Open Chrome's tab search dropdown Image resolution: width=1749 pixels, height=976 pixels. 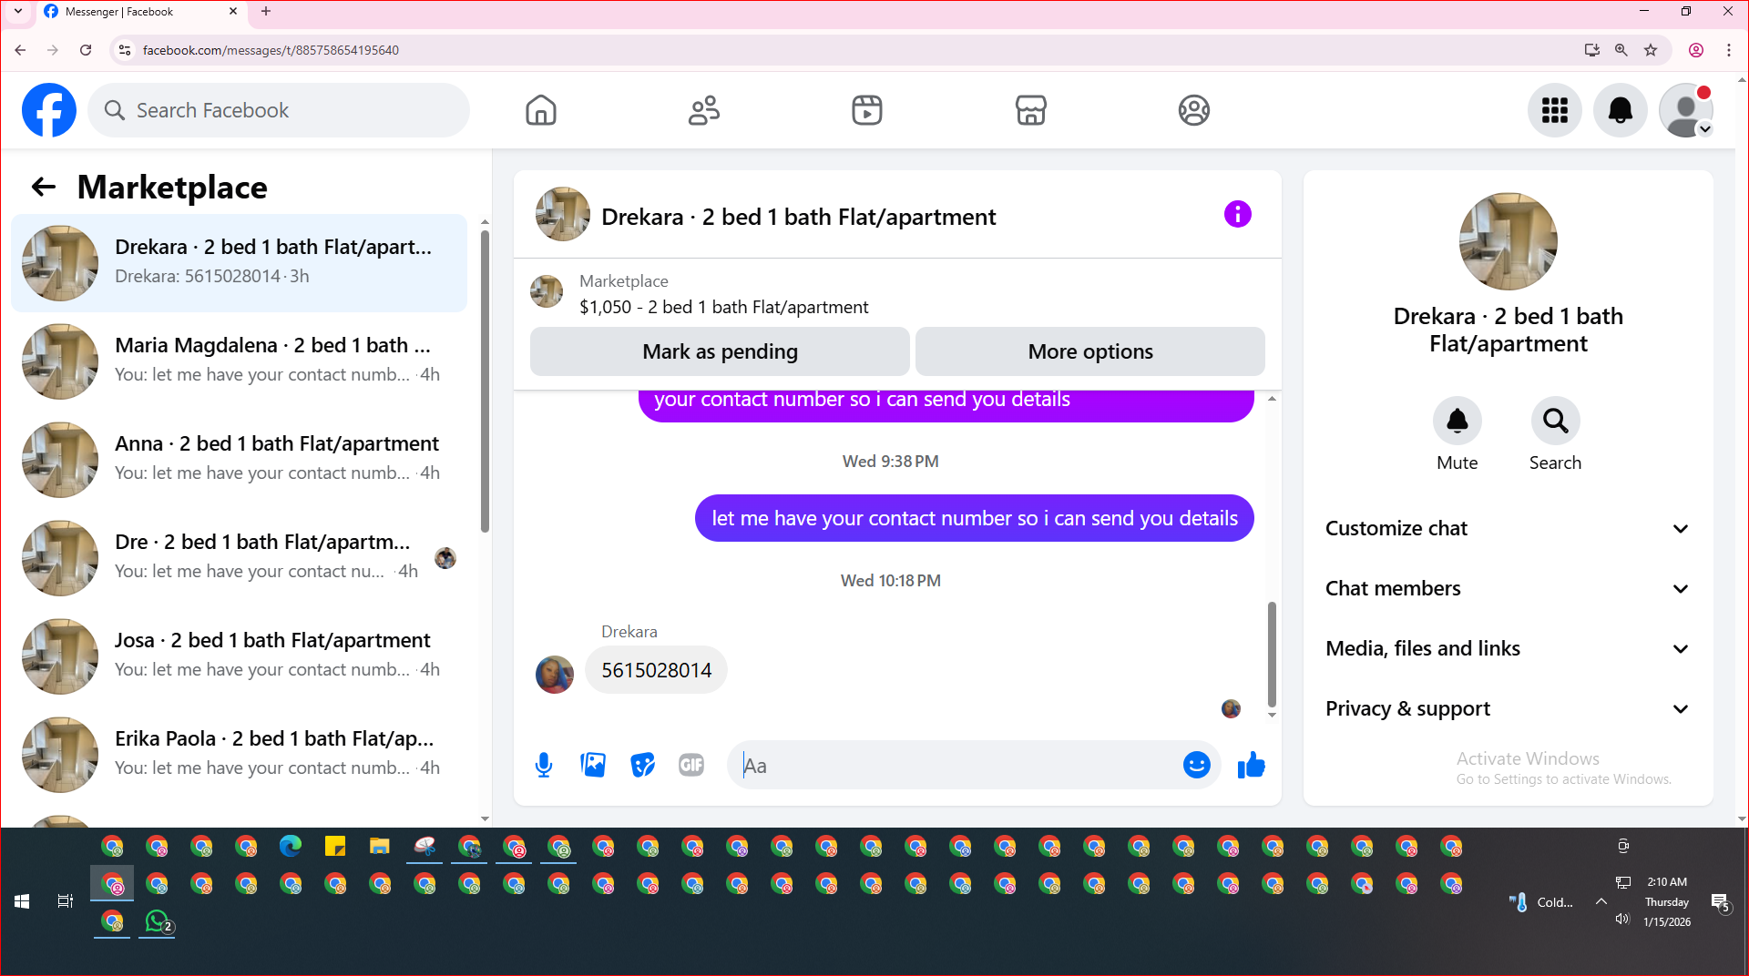point(18,12)
